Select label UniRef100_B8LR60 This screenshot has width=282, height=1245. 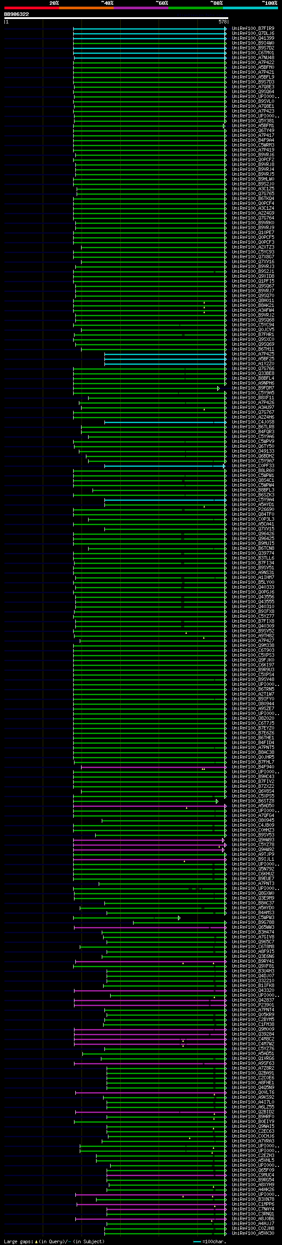coord(252,470)
